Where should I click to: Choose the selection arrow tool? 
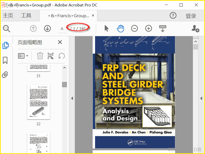pos(107,28)
